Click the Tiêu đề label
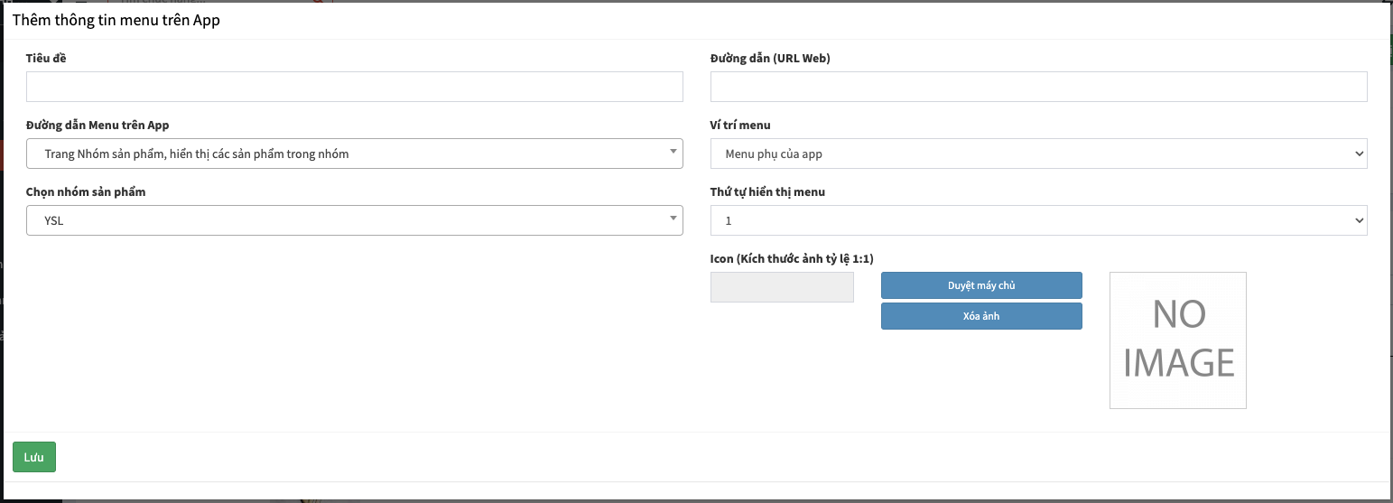 (46, 59)
